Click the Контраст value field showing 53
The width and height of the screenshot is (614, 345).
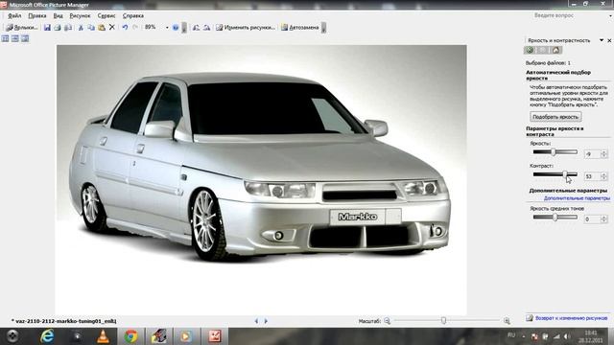click(591, 176)
